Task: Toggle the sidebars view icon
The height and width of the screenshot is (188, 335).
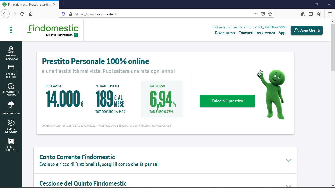Action: click(311, 14)
